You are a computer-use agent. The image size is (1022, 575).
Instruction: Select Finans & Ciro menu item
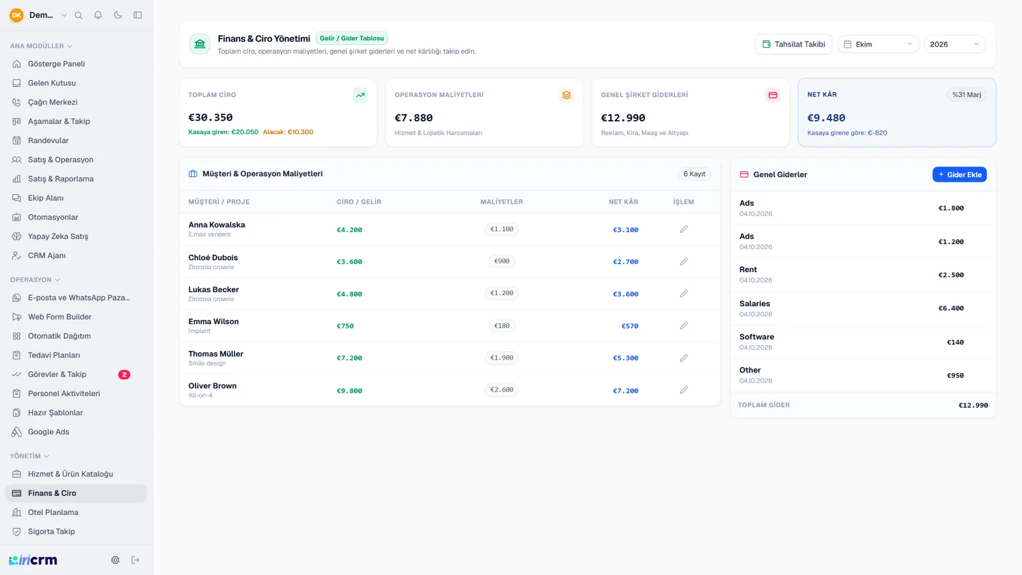[76, 493]
